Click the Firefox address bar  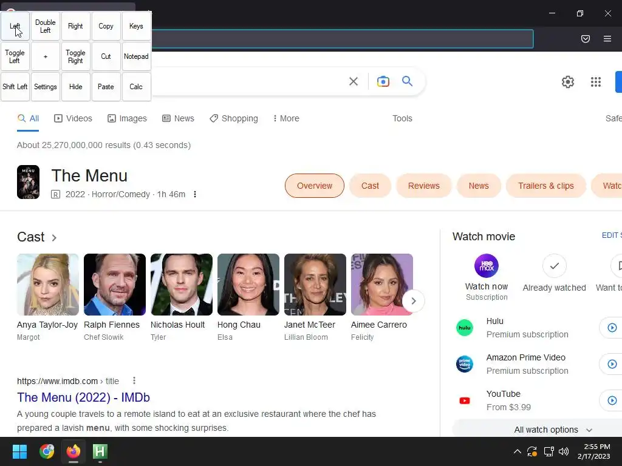(342, 39)
